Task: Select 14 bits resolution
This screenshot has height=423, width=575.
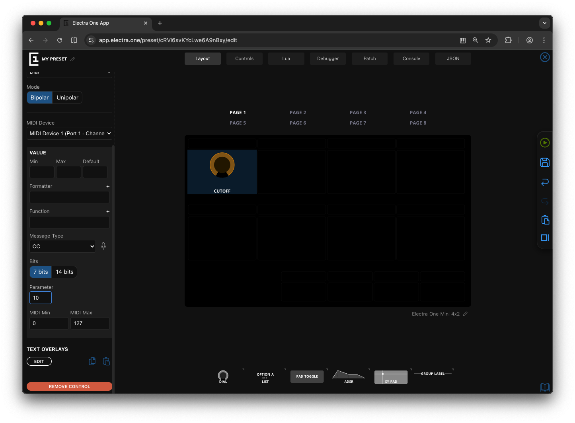Action: click(x=64, y=272)
